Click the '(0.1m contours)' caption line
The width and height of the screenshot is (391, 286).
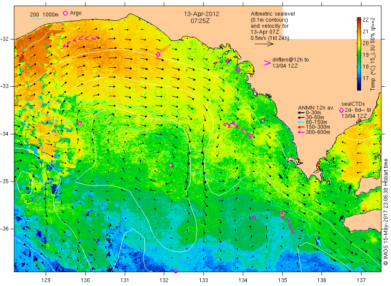pos(269,20)
